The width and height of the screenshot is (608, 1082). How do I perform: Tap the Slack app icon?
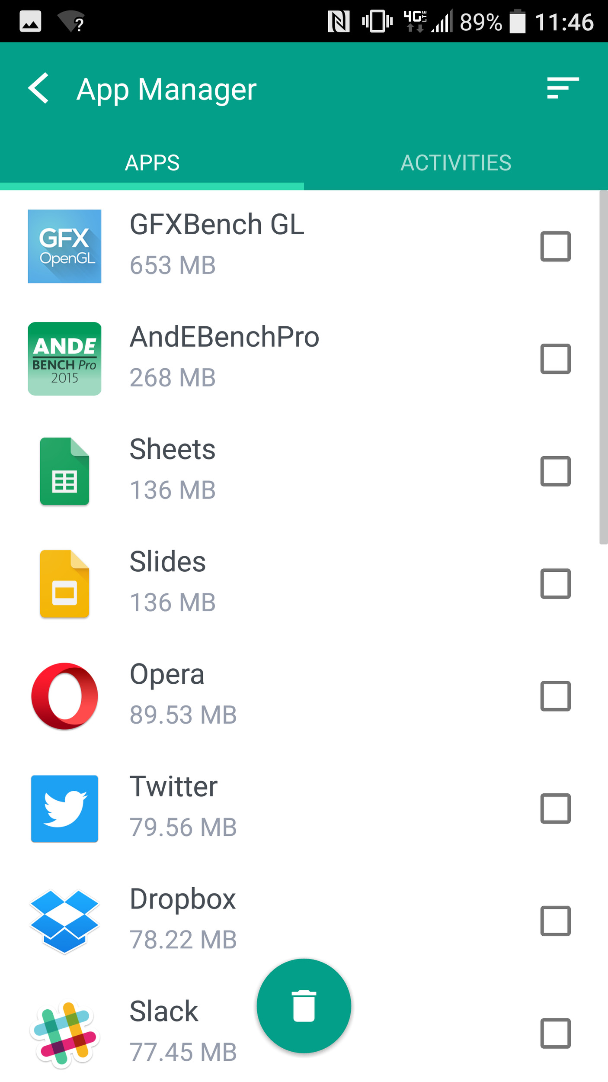(x=64, y=1034)
